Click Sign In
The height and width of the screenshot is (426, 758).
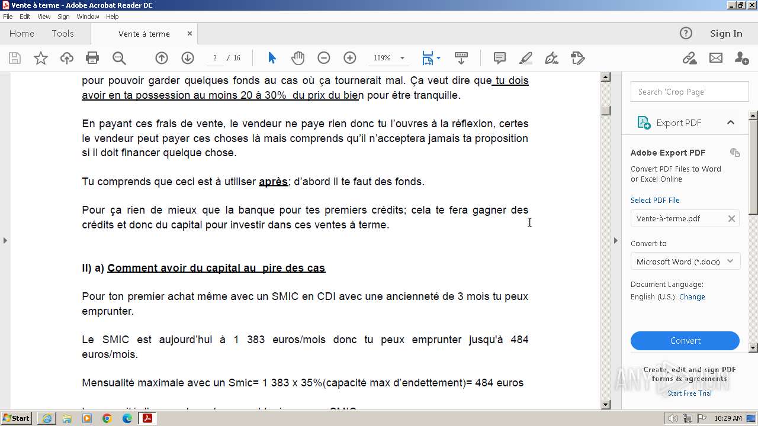[726, 34]
